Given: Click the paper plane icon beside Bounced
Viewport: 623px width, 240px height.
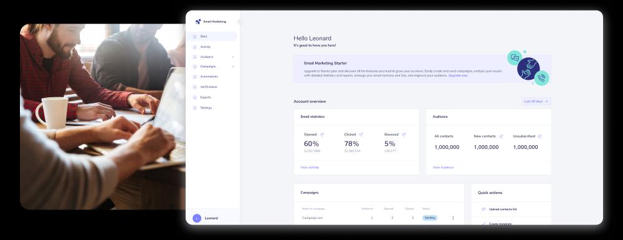Looking at the screenshot, I should click(x=404, y=135).
